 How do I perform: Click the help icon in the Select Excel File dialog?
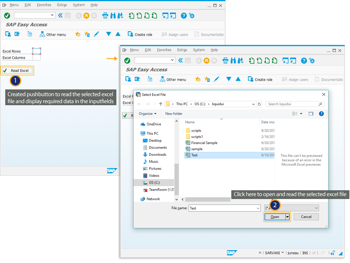[321, 114]
